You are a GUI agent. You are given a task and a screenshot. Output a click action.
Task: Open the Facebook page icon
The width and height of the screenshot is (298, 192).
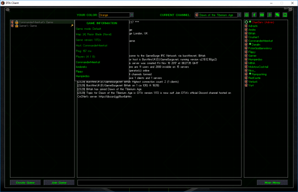[x=254, y=15]
